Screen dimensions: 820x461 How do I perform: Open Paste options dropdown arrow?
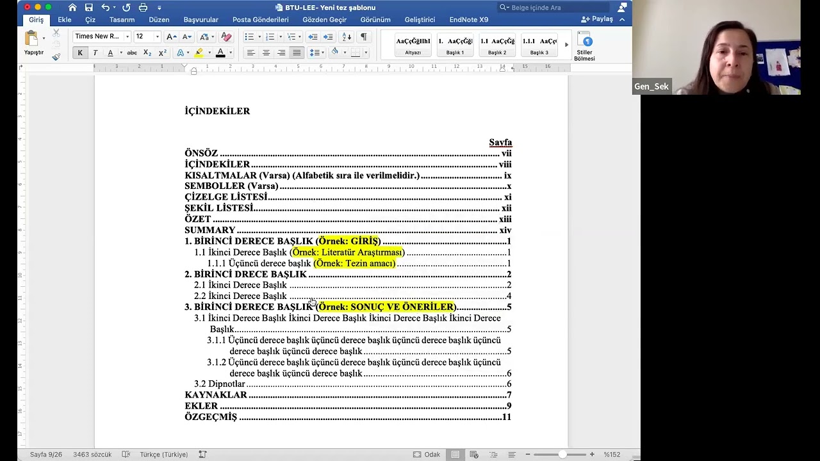pos(44,38)
